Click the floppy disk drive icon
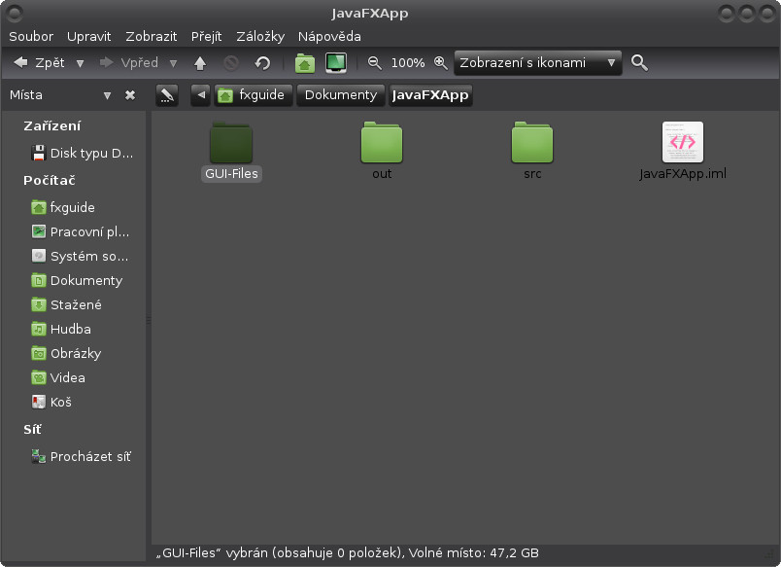 38,153
